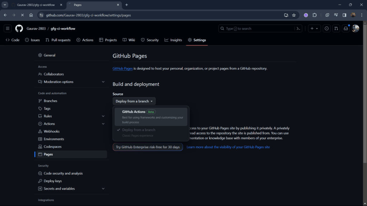This screenshot has height=206, width=367.
Task: Click the browser address bar URL
Action: coord(89,15)
